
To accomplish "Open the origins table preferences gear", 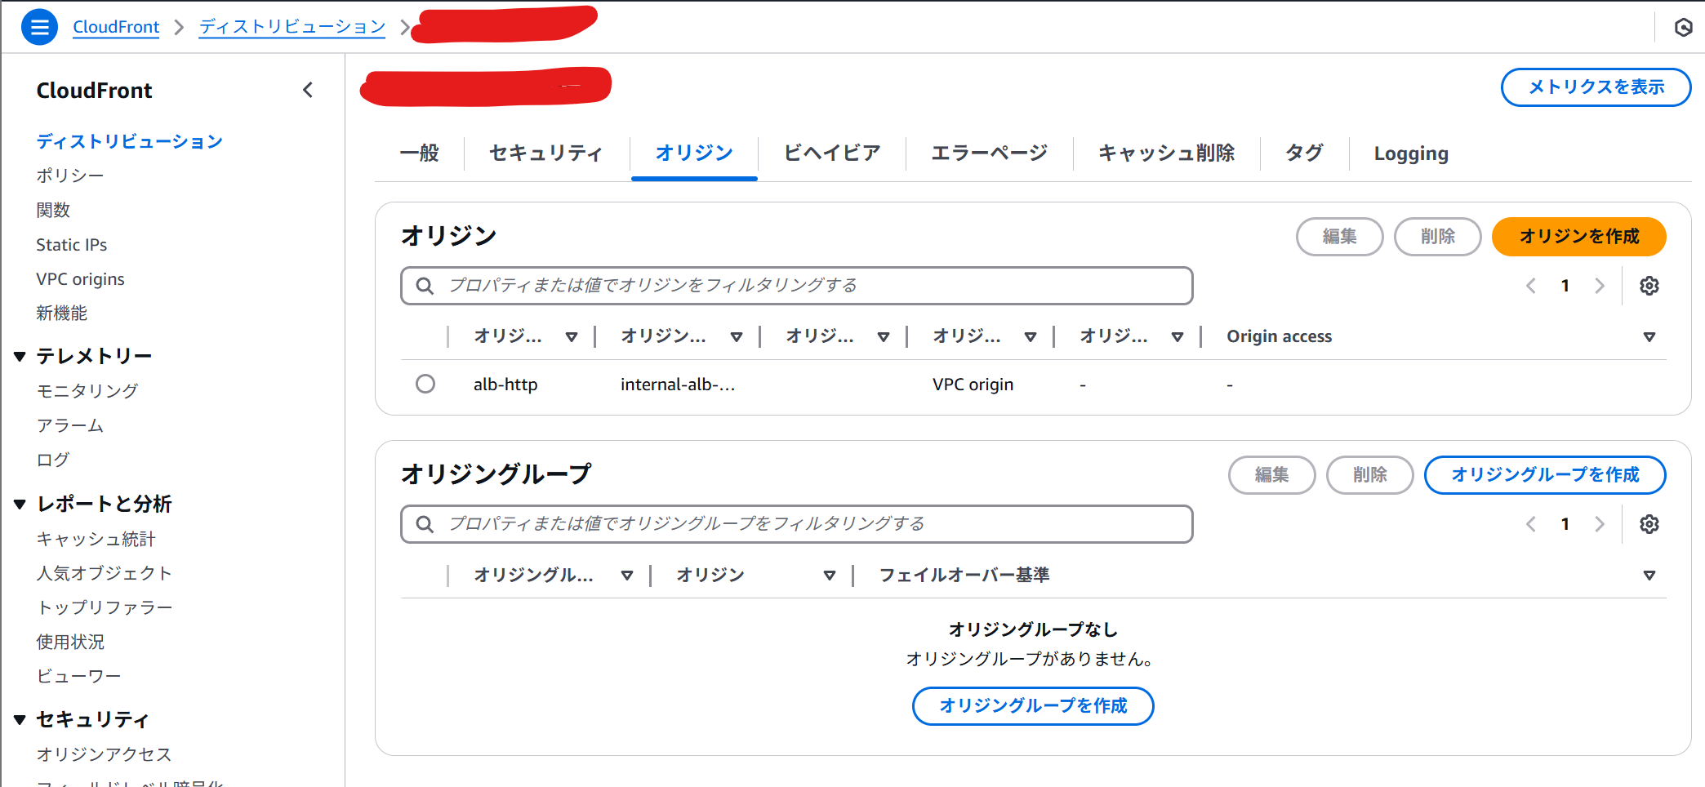I will tap(1649, 286).
